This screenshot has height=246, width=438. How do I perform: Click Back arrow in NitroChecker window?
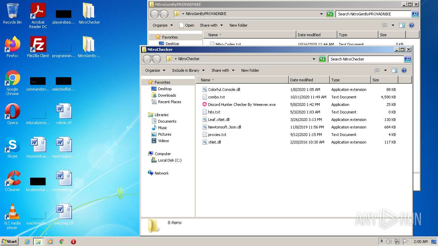(147, 59)
